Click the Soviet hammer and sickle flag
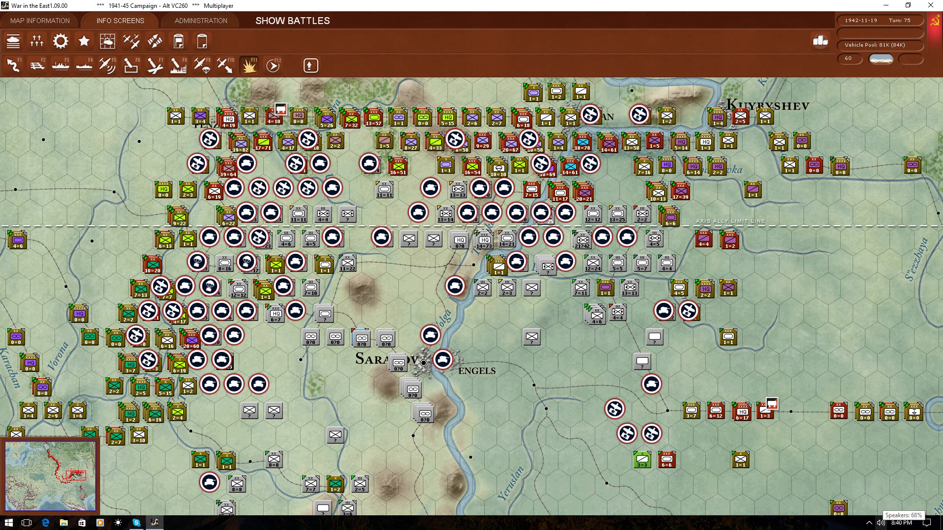Viewport: 943px width, 530px height. coord(935,21)
